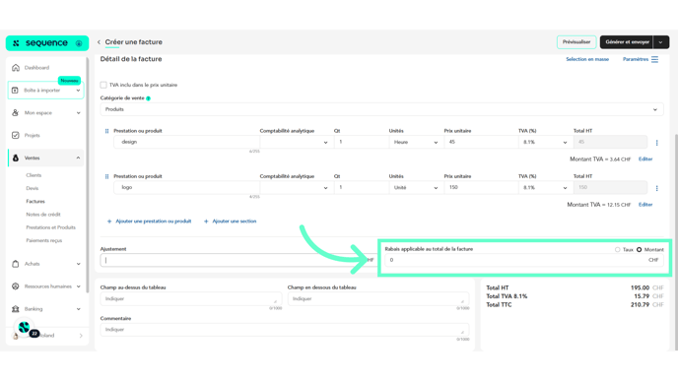Open the Heure units dropdown
This screenshot has height=381, width=678.
click(x=416, y=142)
